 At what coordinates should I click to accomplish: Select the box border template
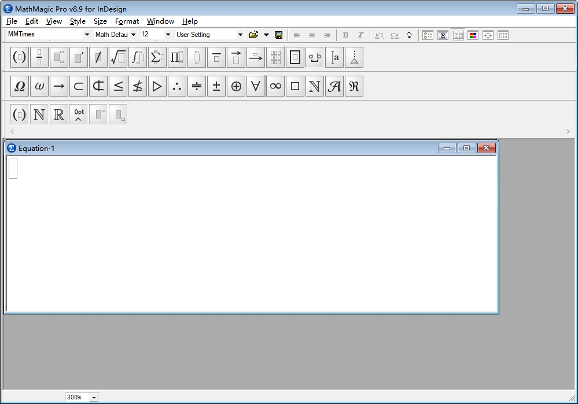coord(295,57)
